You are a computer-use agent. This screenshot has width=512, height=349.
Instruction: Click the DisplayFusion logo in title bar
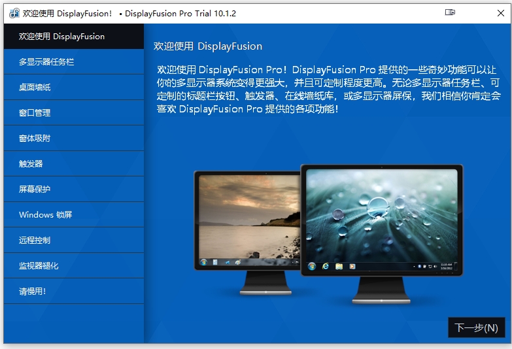point(14,12)
